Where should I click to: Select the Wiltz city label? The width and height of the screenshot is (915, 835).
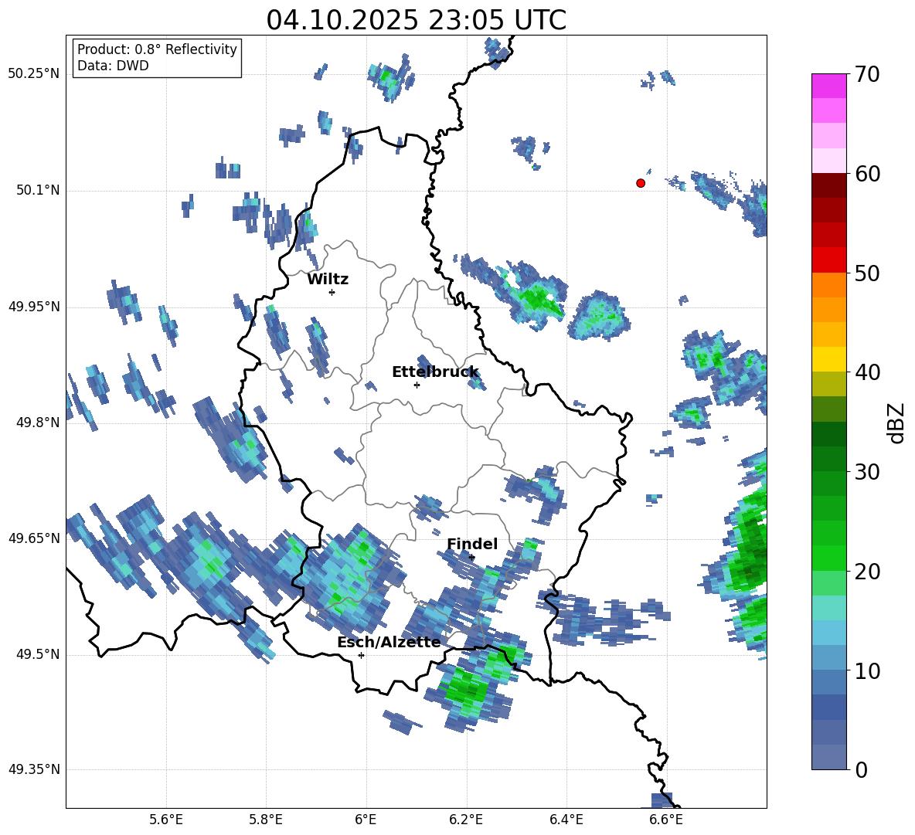pos(328,280)
